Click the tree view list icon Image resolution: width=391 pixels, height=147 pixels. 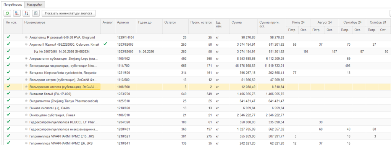click(36, 13)
